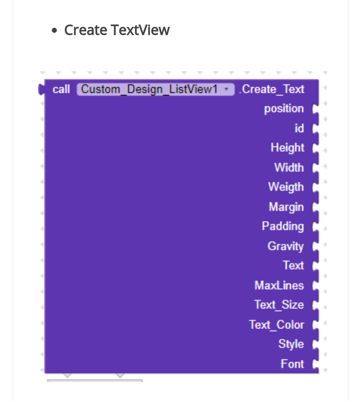Open the Custom_Design_ListView1 component dropdown
Image resolution: width=361 pixels, height=401 pixels.
(x=226, y=89)
